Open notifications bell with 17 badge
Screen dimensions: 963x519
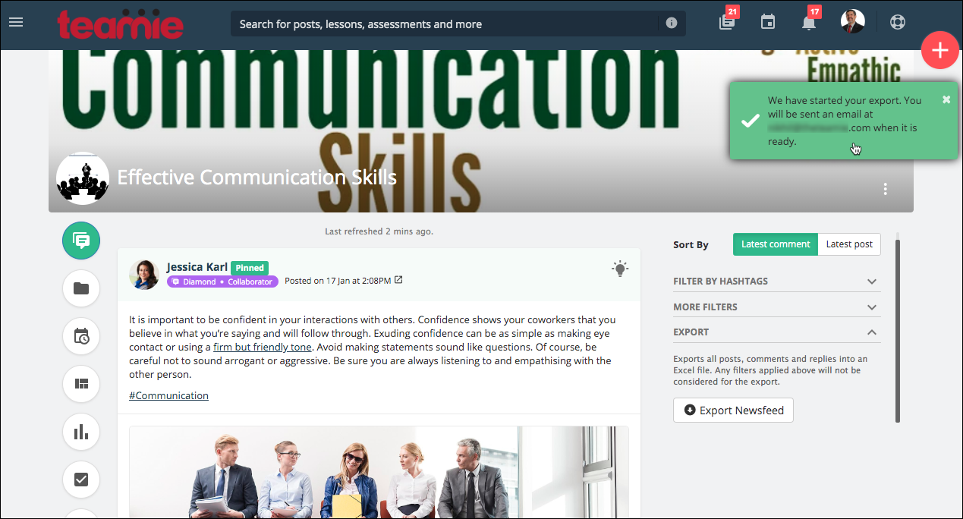click(809, 22)
